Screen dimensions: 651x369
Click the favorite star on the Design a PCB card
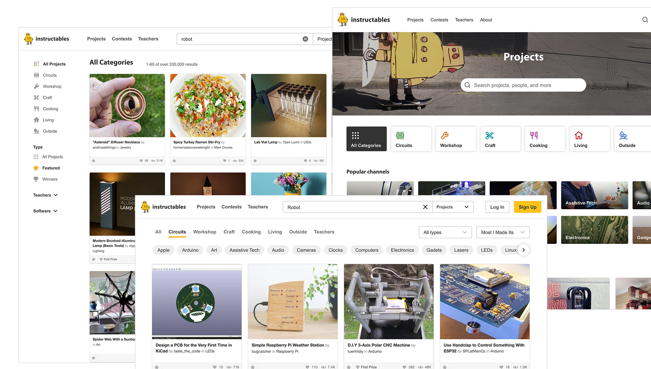tap(157, 367)
